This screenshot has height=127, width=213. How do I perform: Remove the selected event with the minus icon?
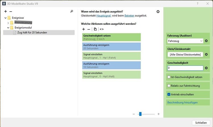11,12
